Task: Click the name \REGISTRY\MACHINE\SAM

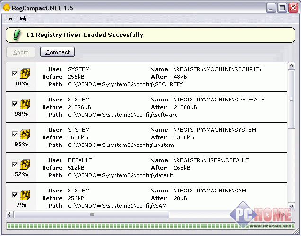Action: [210, 191]
